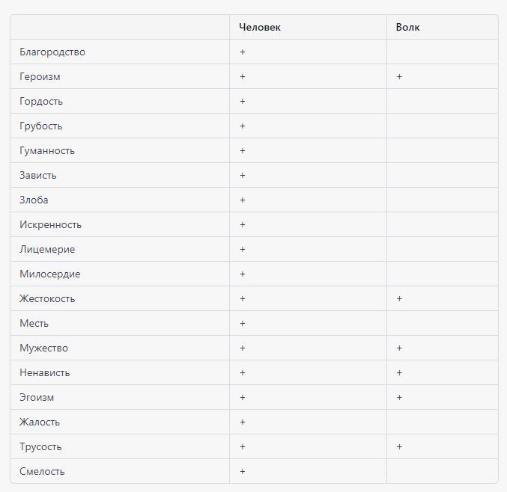Click the Человек column header
Image resolution: width=507 pixels, height=492 pixels.
point(260,28)
